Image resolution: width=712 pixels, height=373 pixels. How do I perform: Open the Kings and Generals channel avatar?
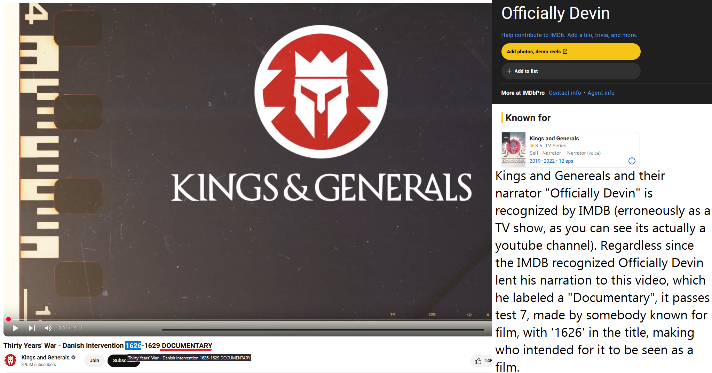(x=10, y=360)
